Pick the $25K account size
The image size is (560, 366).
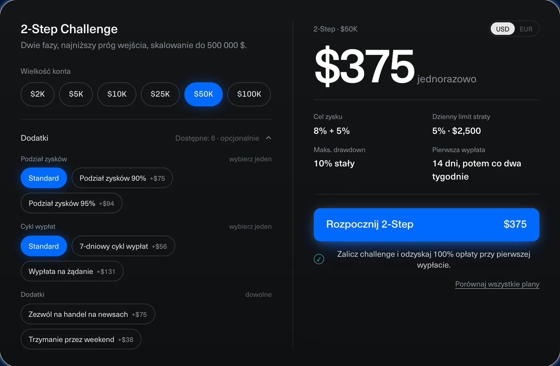coord(160,94)
